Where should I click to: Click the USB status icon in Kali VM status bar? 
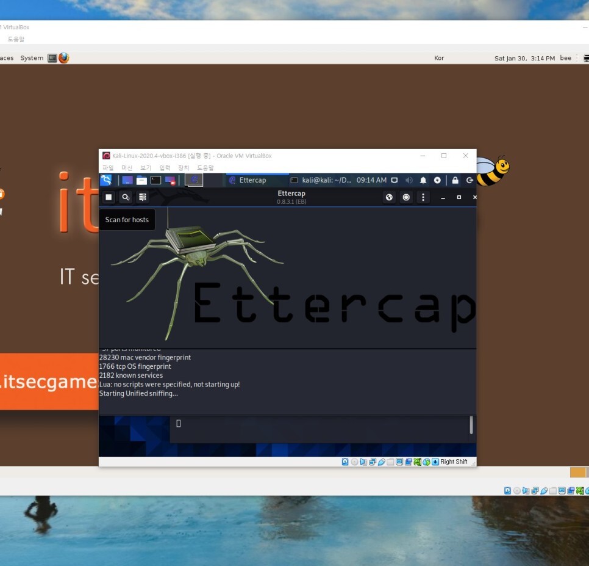click(x=381, y=462)
